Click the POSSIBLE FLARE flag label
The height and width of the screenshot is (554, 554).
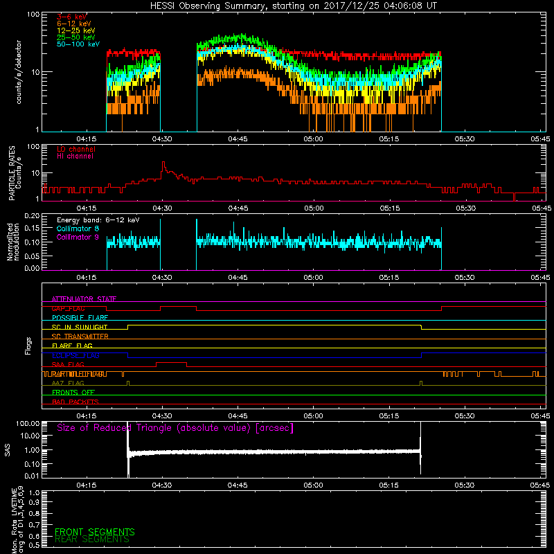tap(80, 318)
